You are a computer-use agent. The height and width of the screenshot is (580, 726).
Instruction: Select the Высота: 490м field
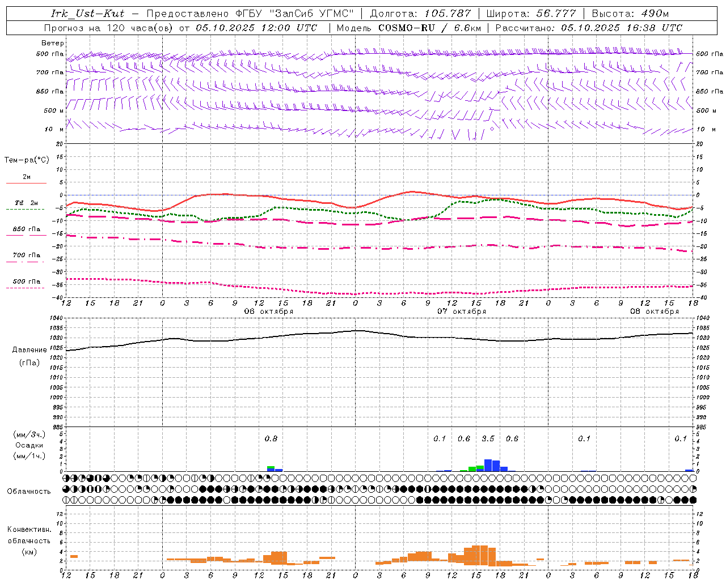pyautogui.click(x=630, y=14)
